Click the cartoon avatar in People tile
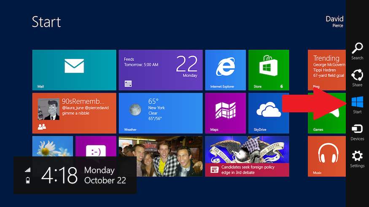 click(48, 109)
